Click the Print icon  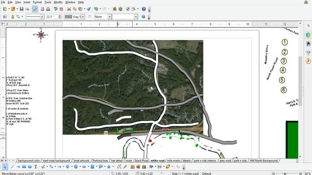click(x=48, y=9)
